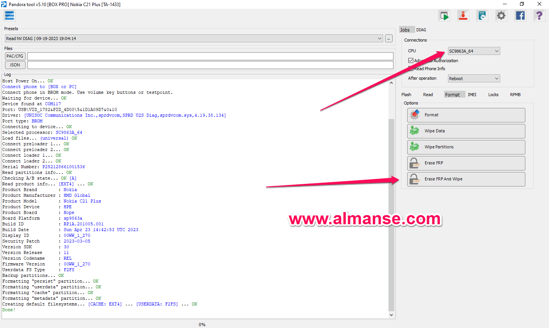549x328 pixels.
Task: Click the Format button
Action: [466, 115]
